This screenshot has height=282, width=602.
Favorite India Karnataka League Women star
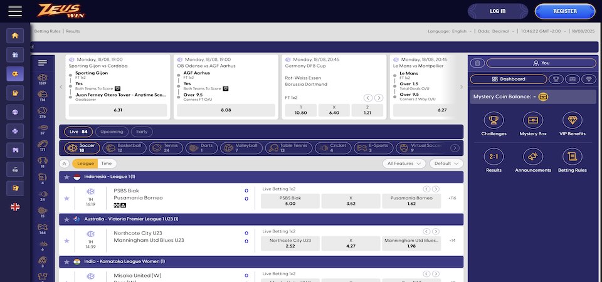coord(66,262)
